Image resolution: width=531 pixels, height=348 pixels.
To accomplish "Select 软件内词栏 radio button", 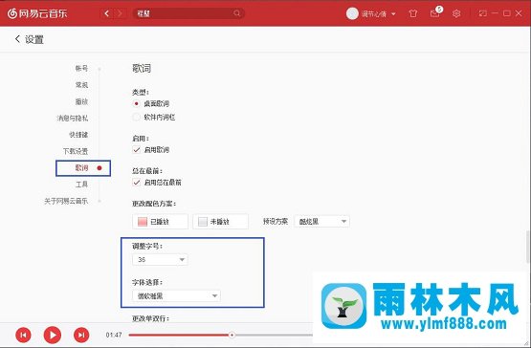I will click(136, 118).
